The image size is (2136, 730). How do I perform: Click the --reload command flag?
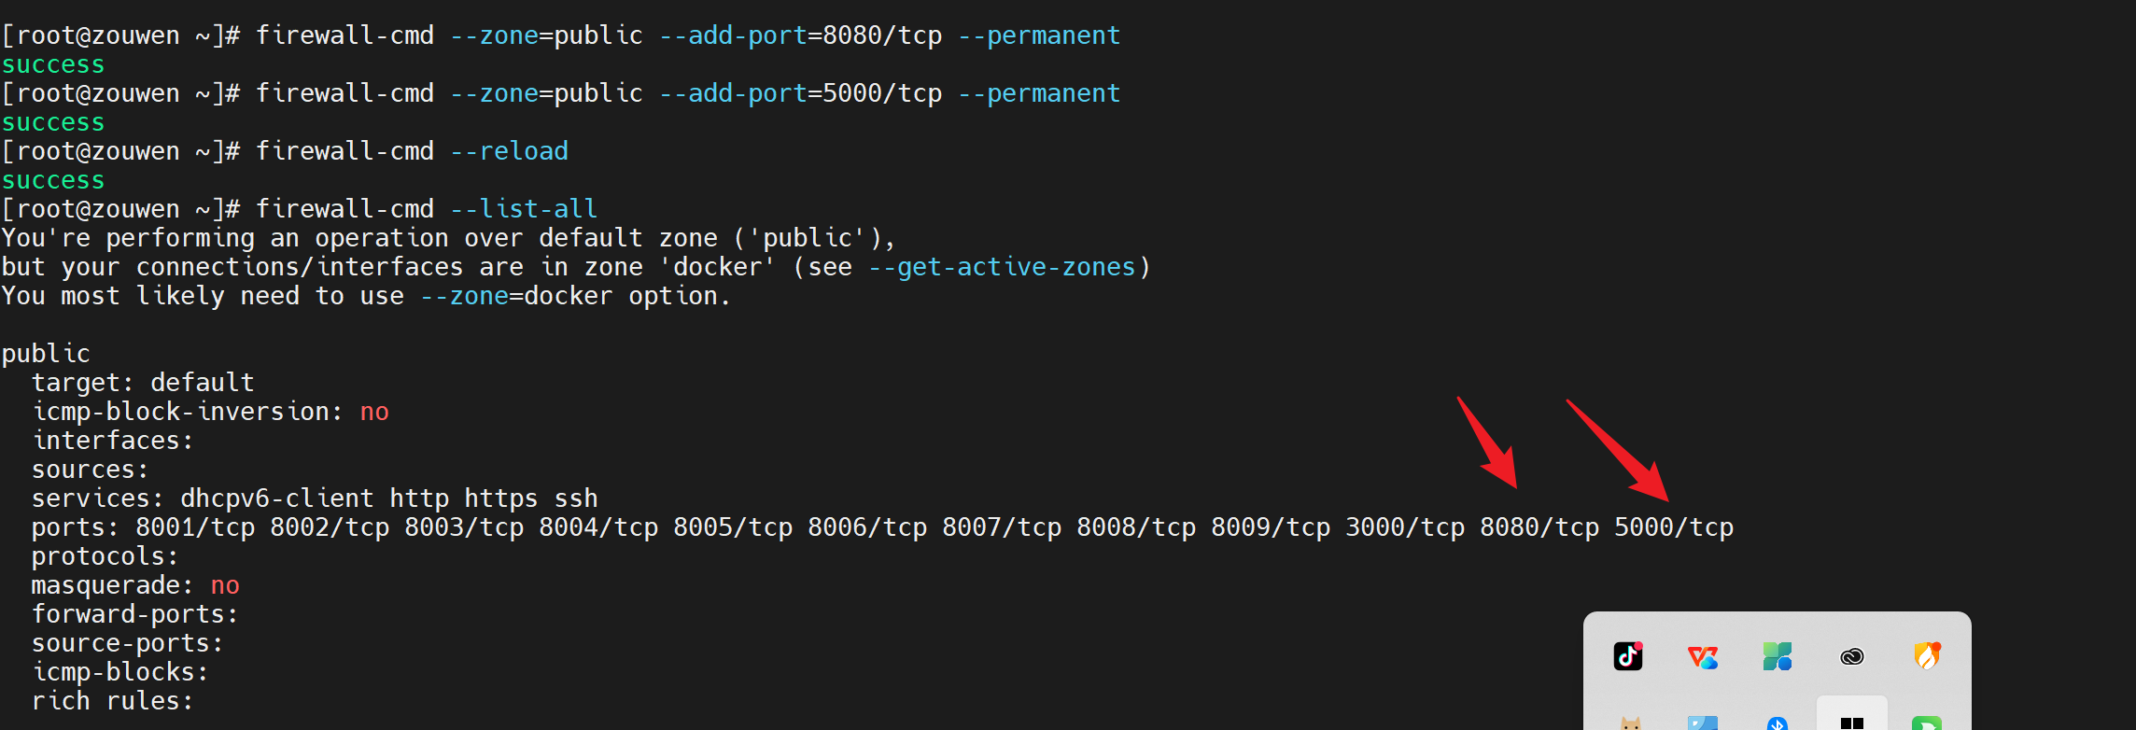click(509, 151)
